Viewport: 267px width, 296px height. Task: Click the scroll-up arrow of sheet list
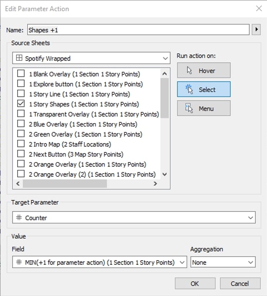(x=164, y=73)
